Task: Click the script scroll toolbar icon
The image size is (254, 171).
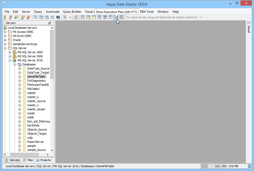Action: 76,17
